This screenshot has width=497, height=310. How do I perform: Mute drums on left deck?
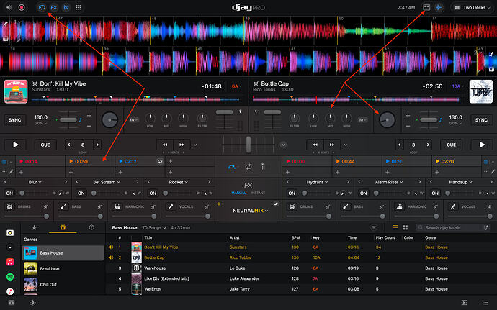click(45, 206)
